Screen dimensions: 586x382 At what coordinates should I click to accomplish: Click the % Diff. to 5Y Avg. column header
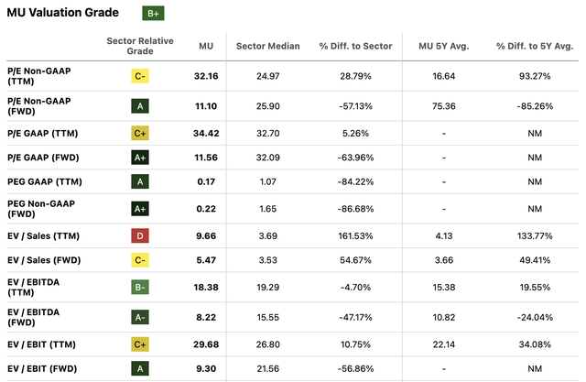pos(537,47)
